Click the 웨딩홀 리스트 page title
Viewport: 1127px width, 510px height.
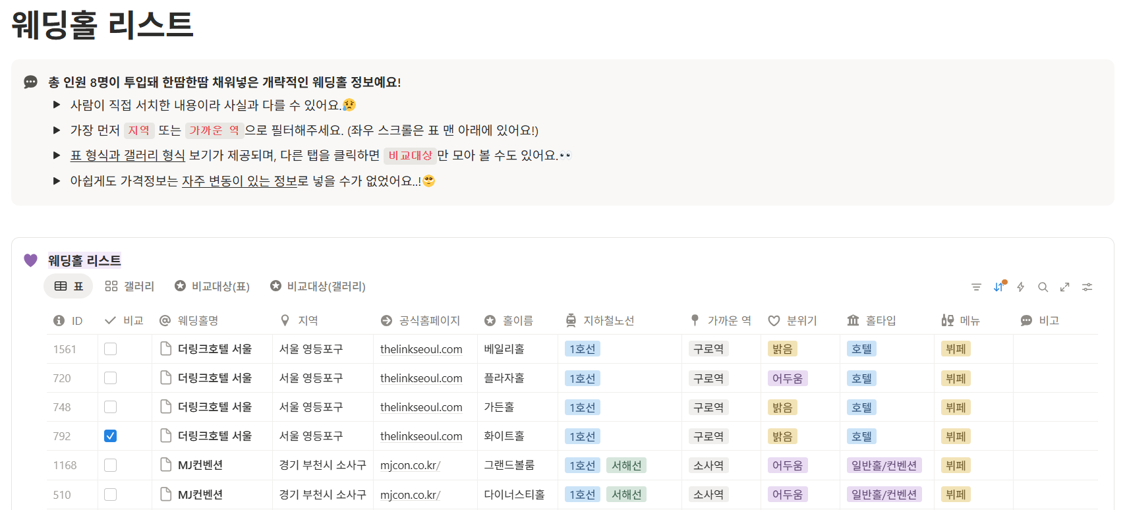pos(102,24)
